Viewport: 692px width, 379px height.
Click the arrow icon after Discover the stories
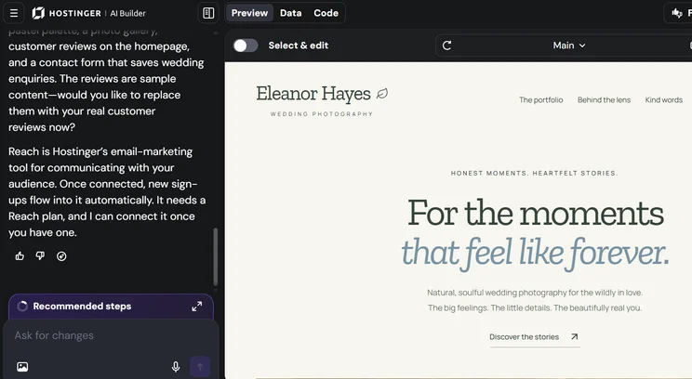574,336
